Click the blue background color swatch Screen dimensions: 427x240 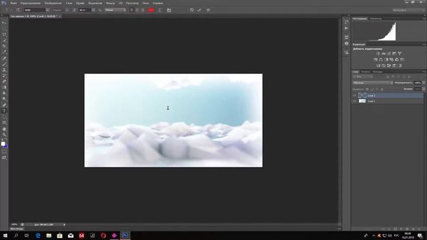tap(6, 147)
